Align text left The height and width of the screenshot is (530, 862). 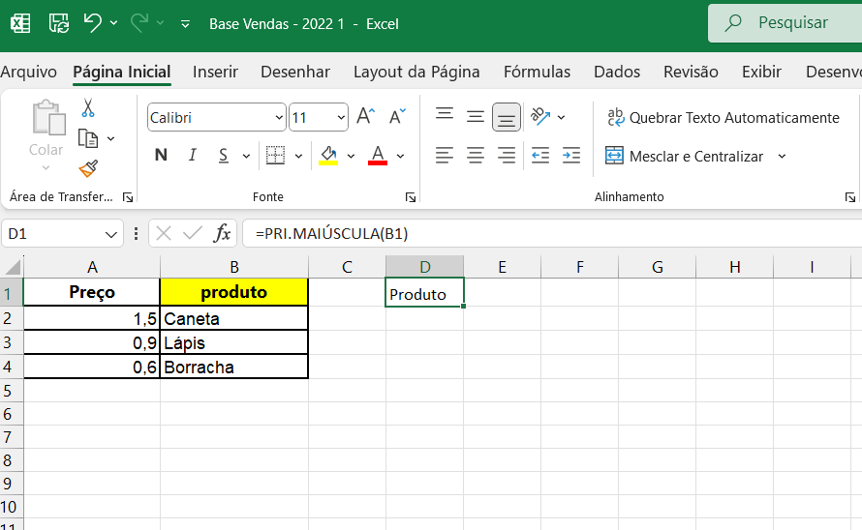(445, 156)
